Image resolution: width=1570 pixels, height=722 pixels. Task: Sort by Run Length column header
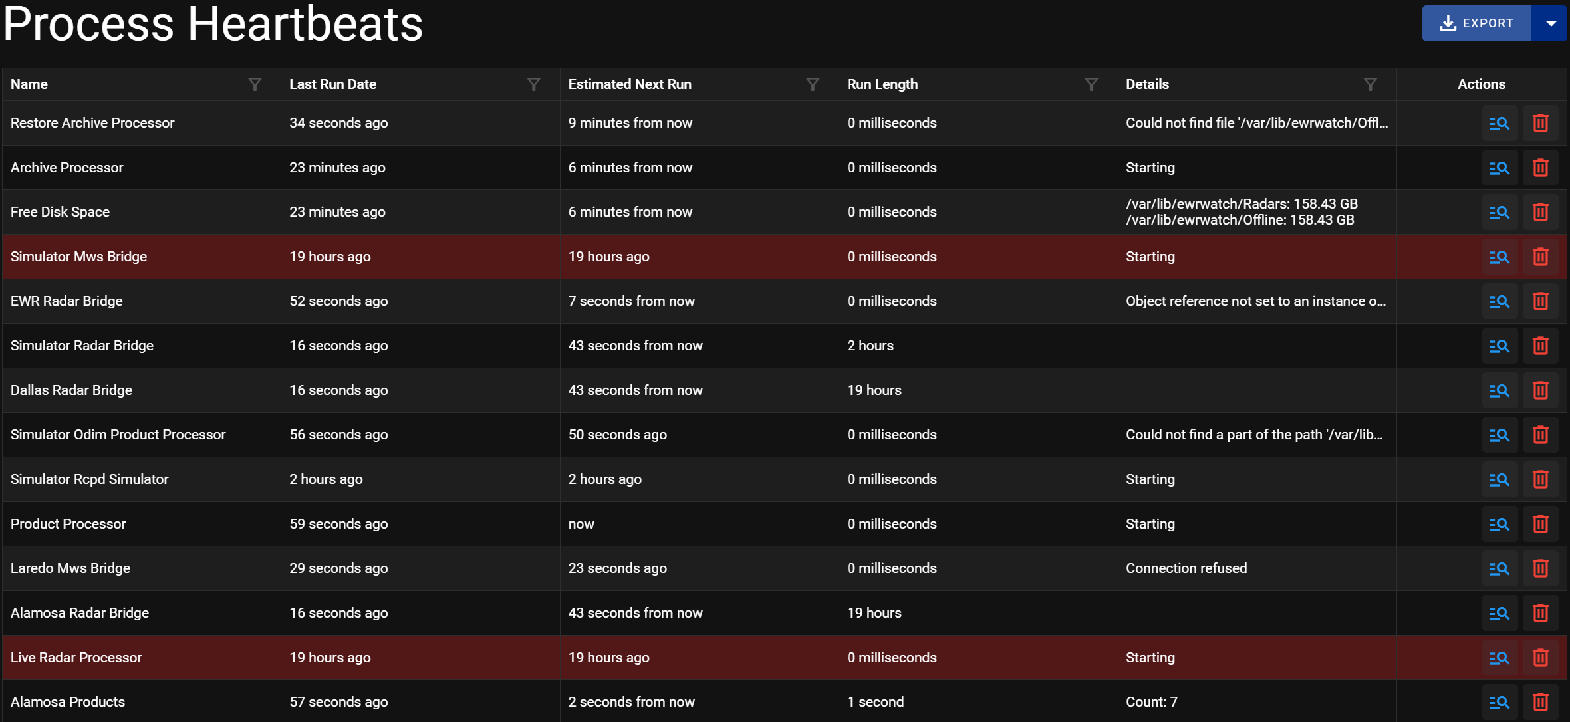[882, 84]
